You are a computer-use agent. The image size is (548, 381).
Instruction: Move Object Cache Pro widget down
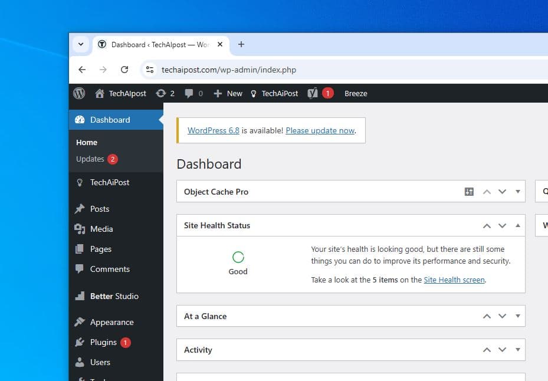click(x=502, y=192)
